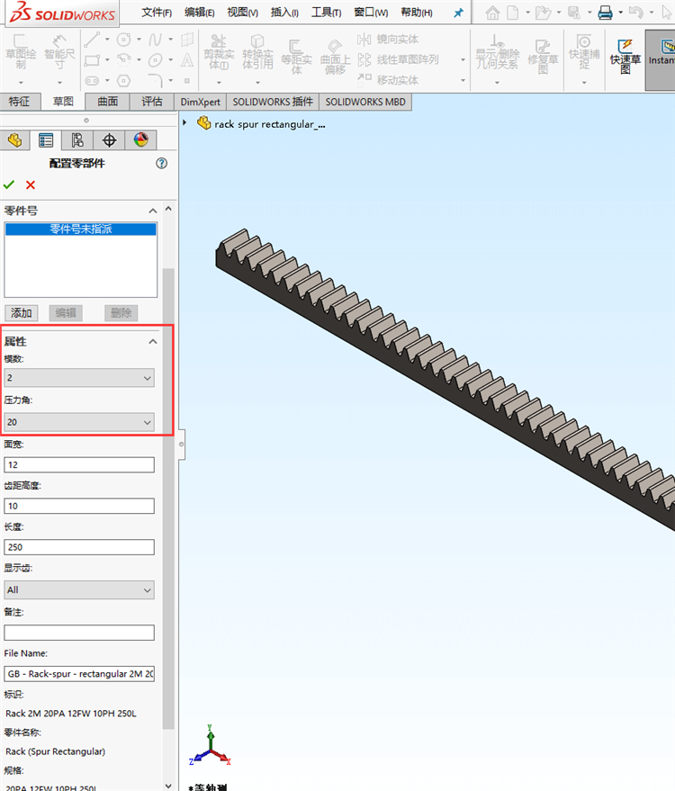Open the 编辑(E) menu
This screenshot has height=791, width=675.
(199, 13)
